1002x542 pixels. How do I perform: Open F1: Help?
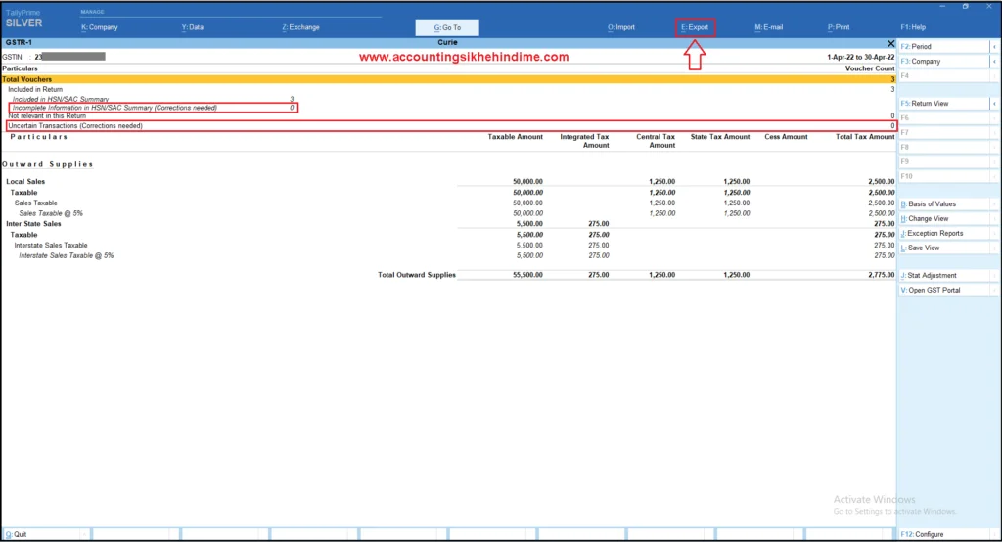pos(913,27)
